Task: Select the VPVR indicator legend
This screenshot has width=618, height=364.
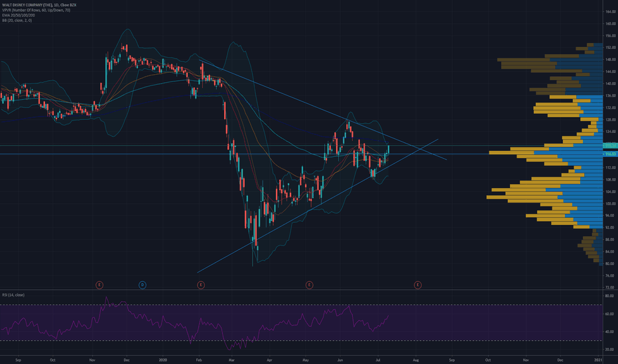Action: click(x=36, y=10)
